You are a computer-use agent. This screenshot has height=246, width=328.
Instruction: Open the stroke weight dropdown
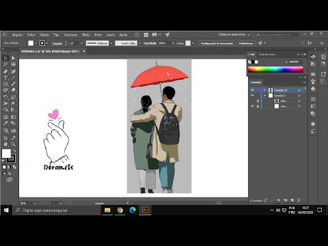tap(81, 43)
